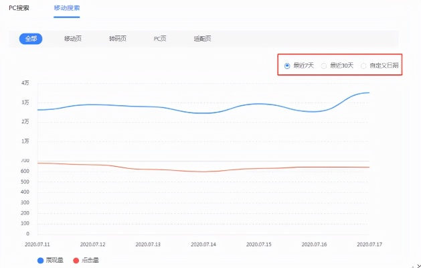Viewport: 421px width, 268px height.
Task: Select the 最近7天 radio button
Action: (287, 66)
